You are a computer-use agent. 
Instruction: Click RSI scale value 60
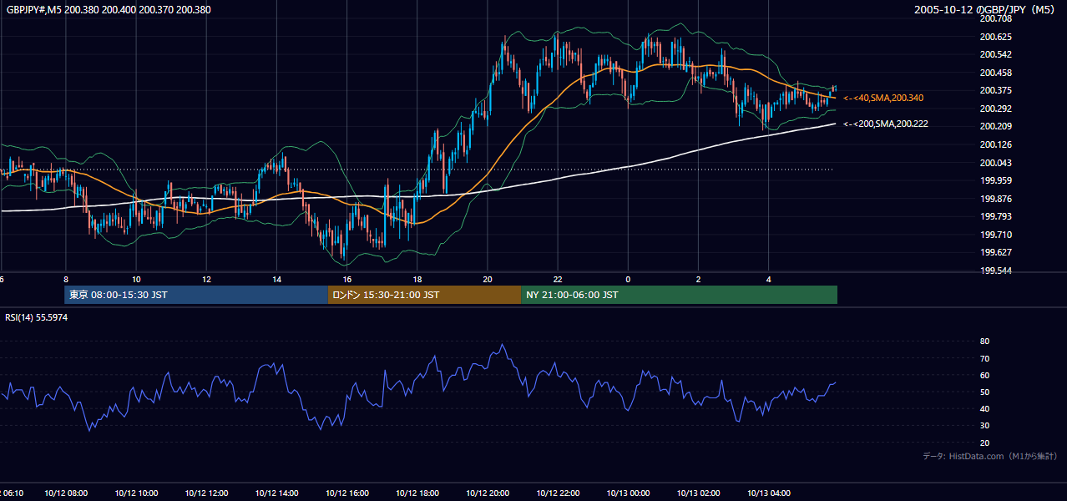pos(984,375)
